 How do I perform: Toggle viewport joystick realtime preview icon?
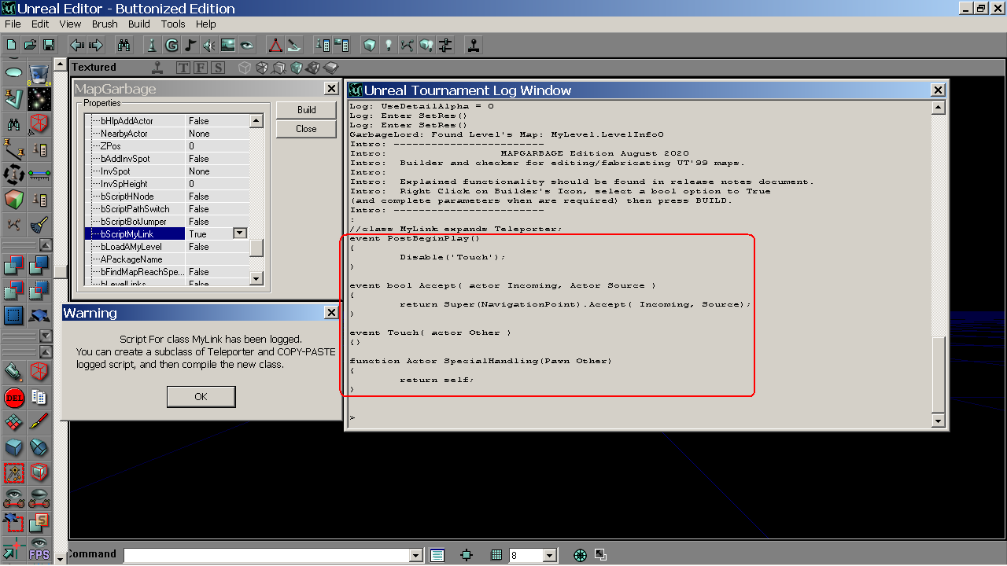click(157, 68)
